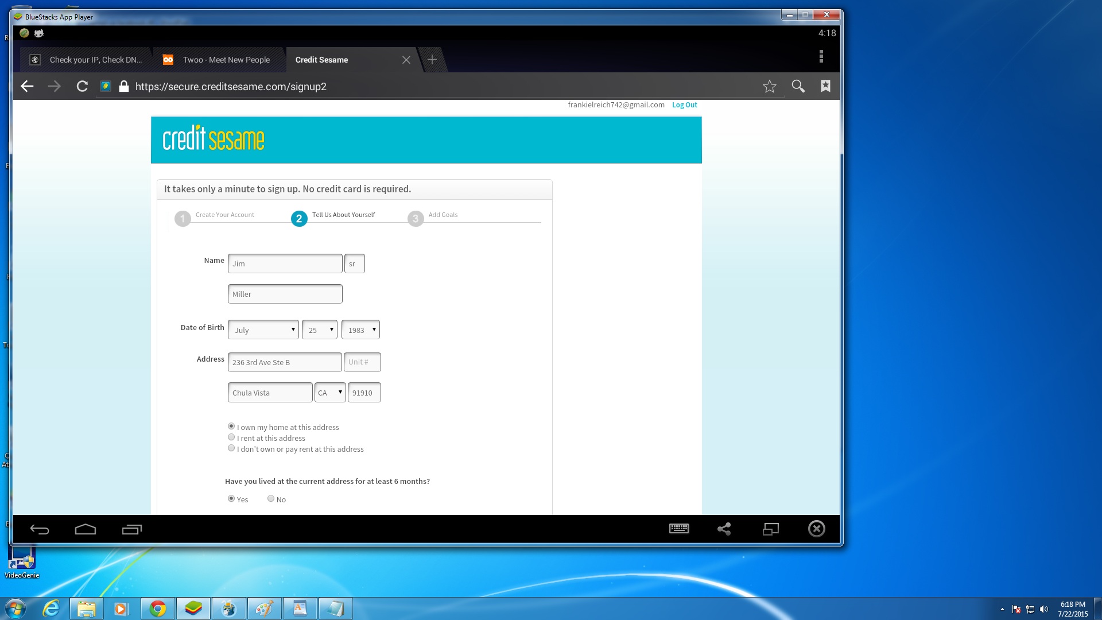Image resolution: width=1102 pixels, height=620 pixels.
Task: Click the search icon in browser toolbar
Action: tap(798, 86)
